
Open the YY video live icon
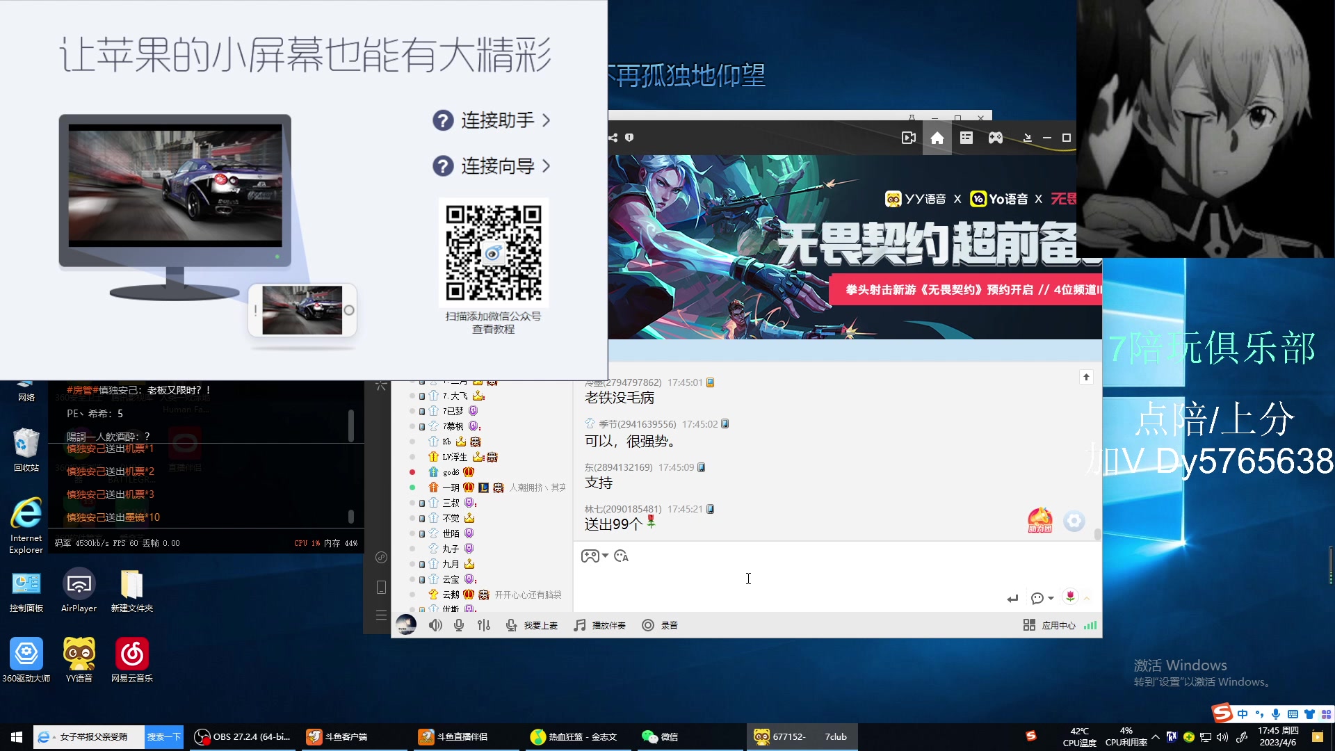click(x=909, y=138)
